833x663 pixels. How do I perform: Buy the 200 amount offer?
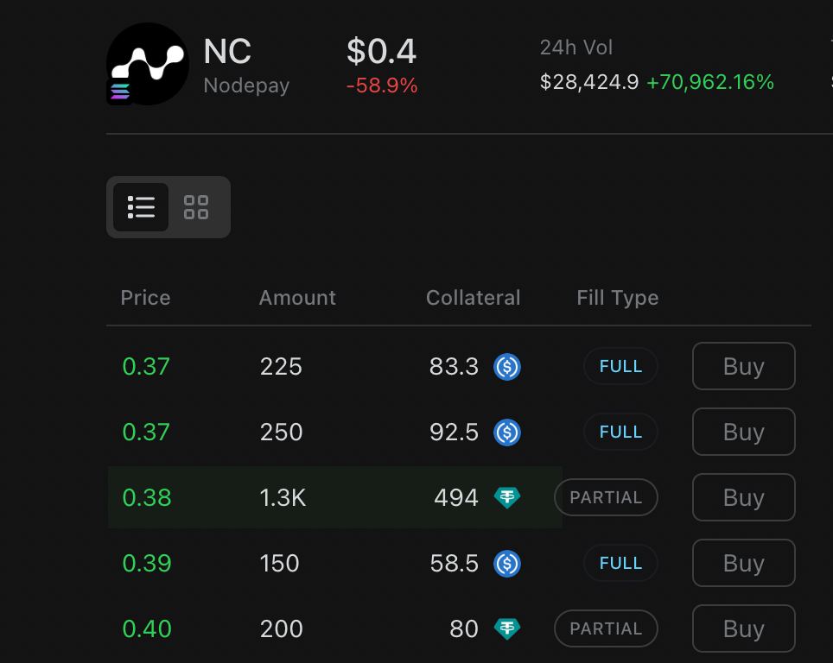point(743,628)
